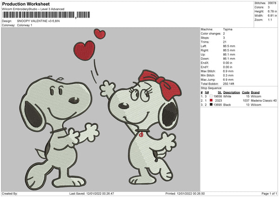The height and width of the screenshot is (197, 279).
Task: Click the Min Stitch value '0.3 mm'
Action: pyautogui.click(x=228, y=75)
